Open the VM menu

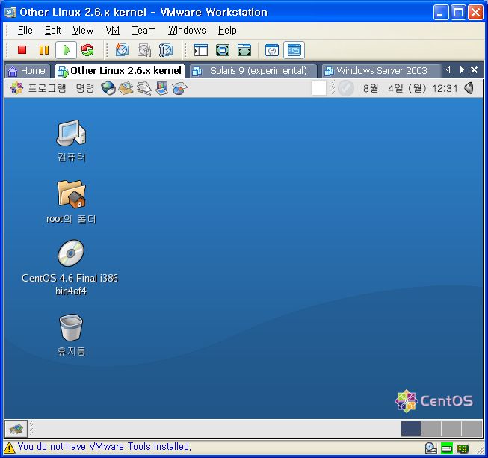click(x=112, y=31)
